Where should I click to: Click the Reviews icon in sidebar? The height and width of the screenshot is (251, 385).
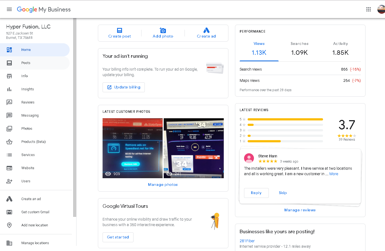(9, 102)
